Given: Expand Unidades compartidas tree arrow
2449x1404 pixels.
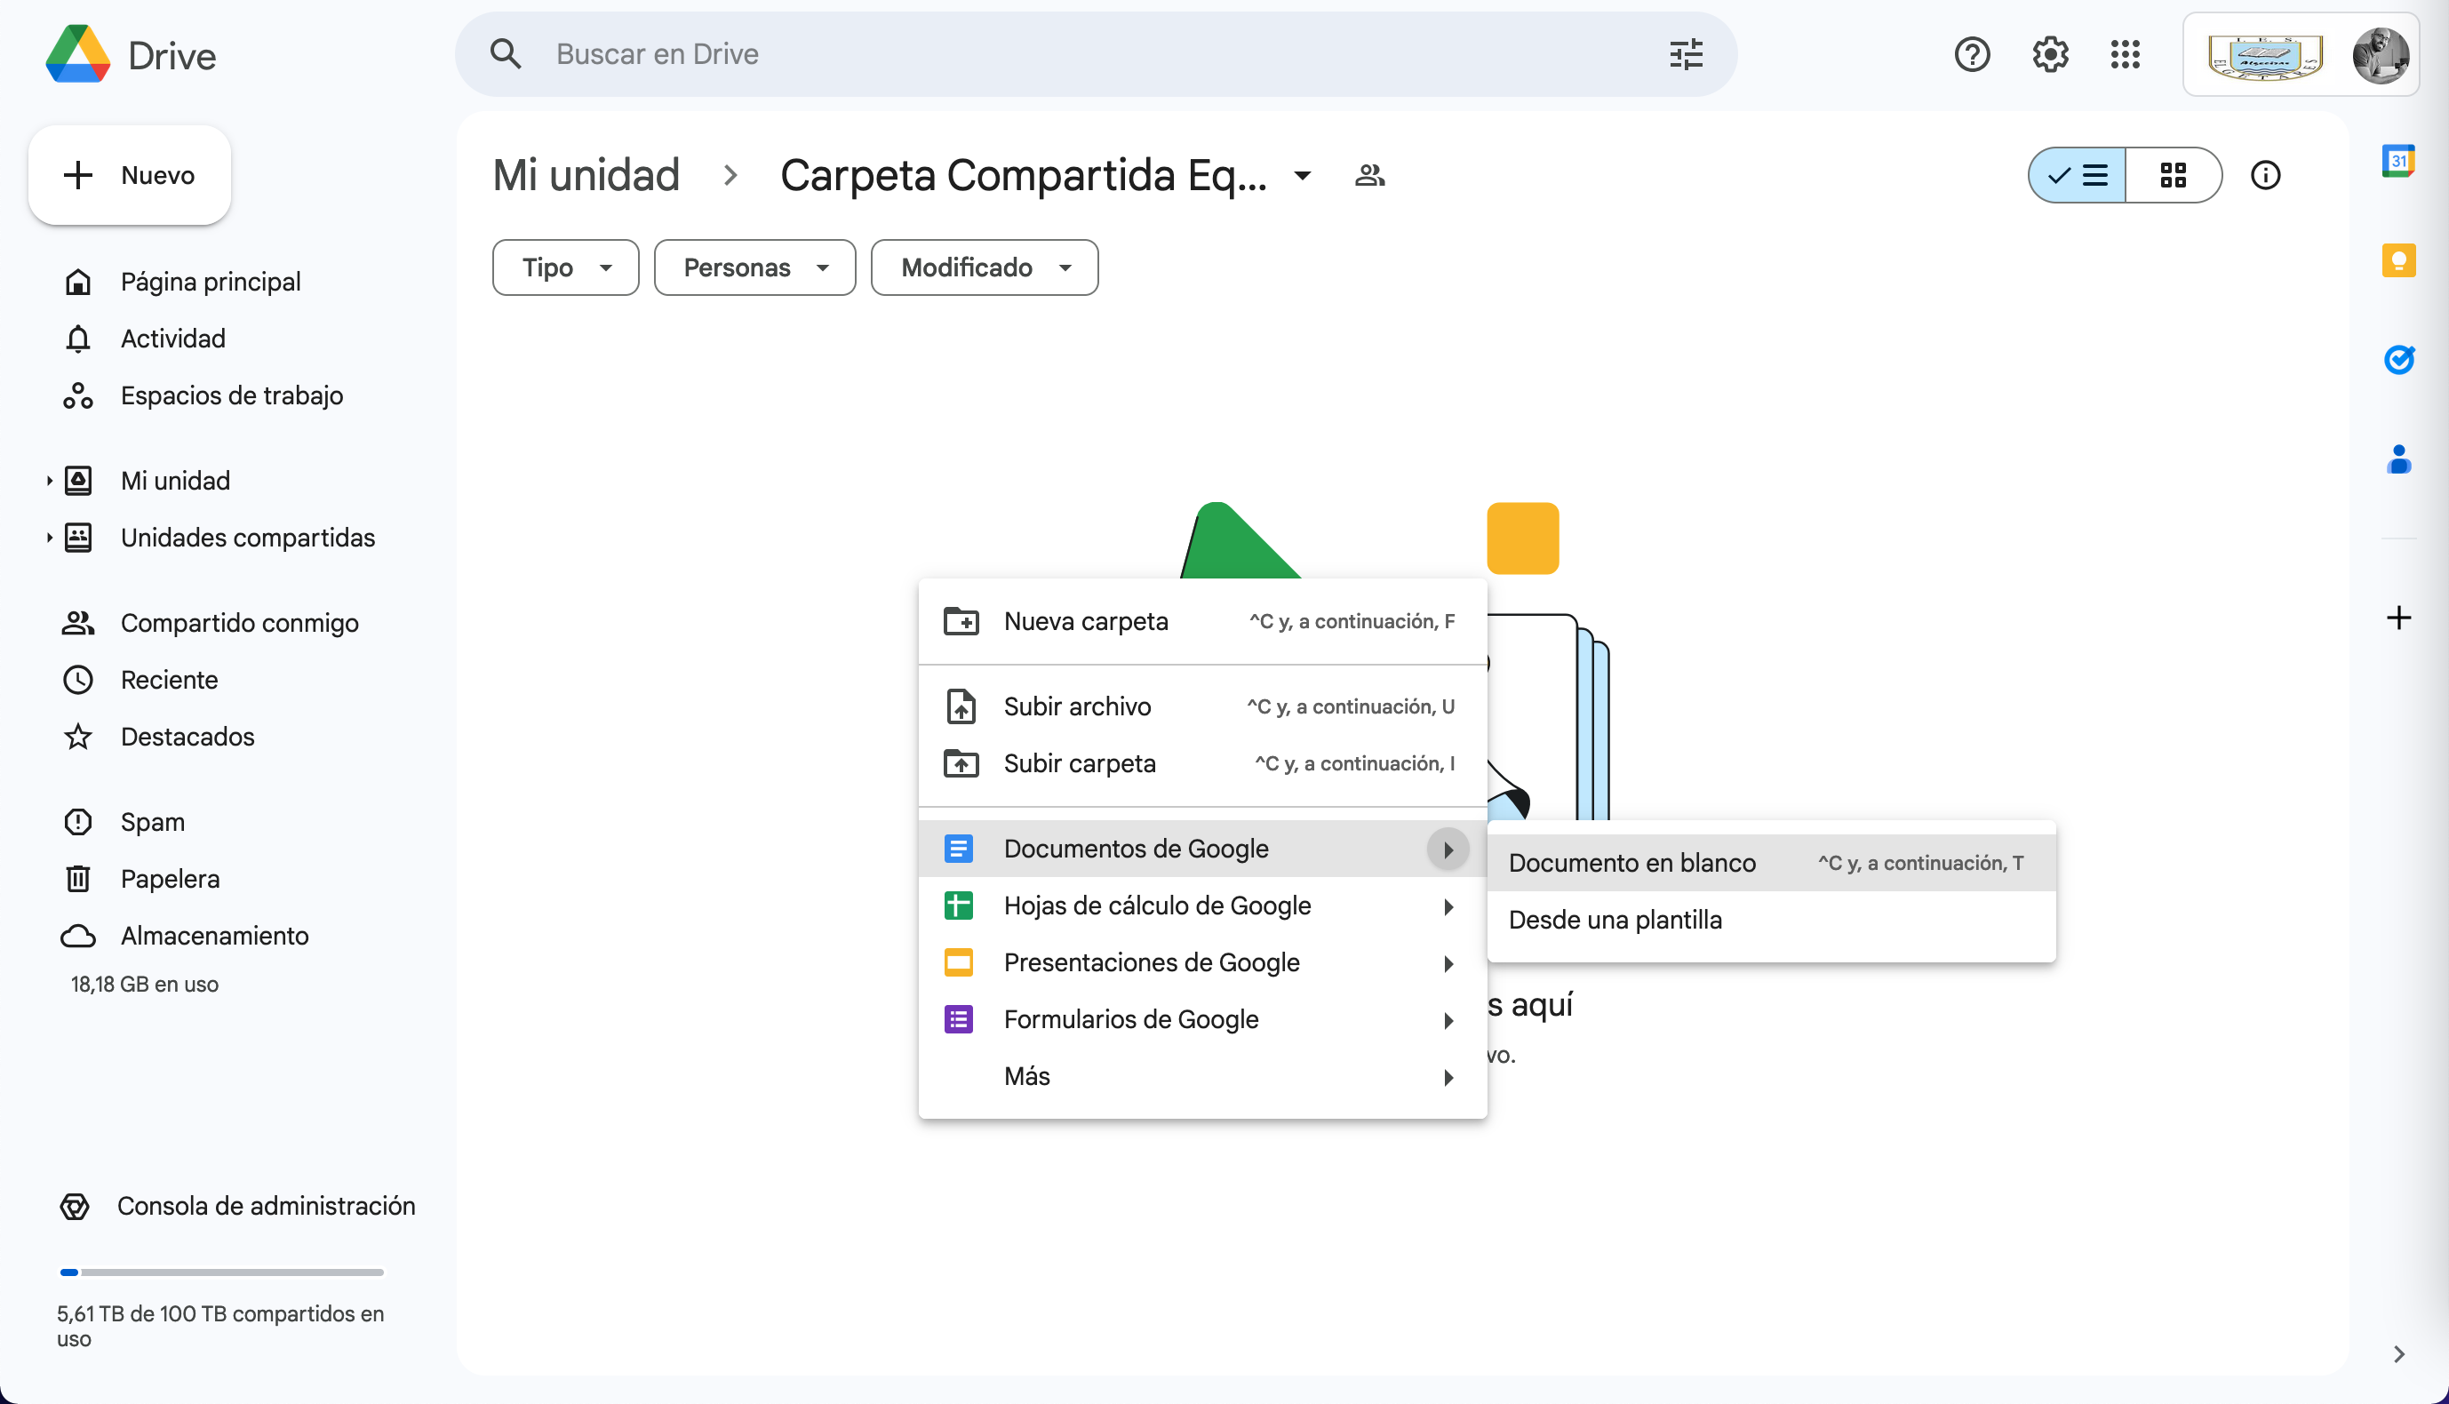Looking at the screenshot, I should click(x=49, y=538).
